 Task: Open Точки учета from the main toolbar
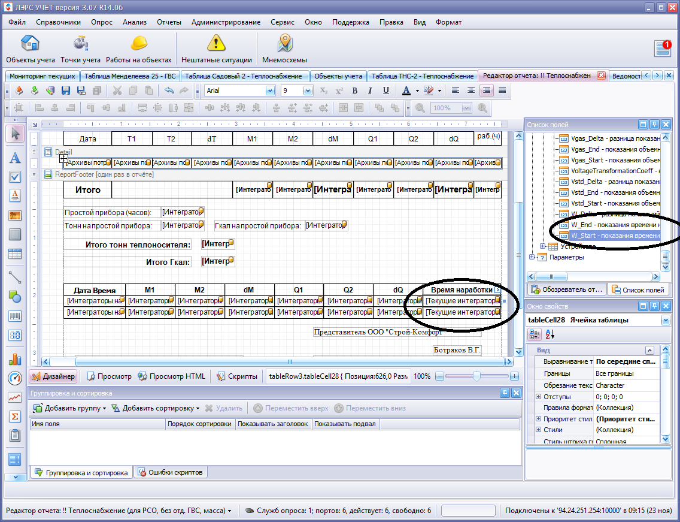tap(80, 49)
